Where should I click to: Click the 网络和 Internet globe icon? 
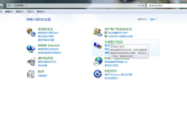click(x=31, y=49)
